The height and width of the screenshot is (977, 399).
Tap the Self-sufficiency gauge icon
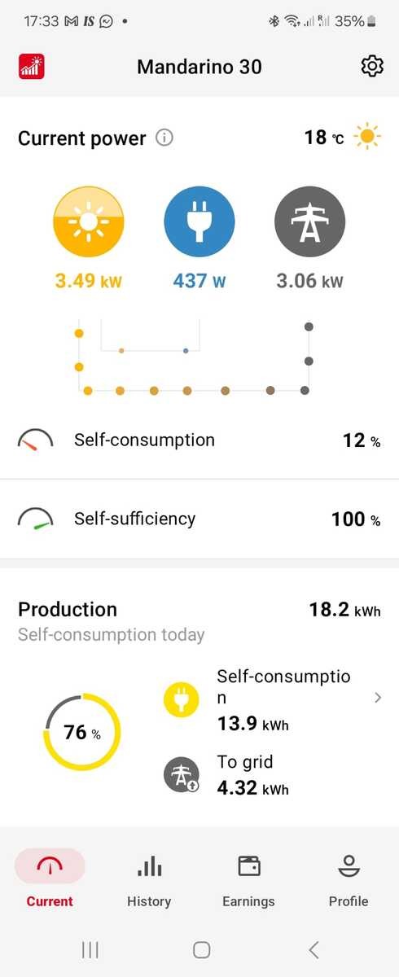pos(36,519)
